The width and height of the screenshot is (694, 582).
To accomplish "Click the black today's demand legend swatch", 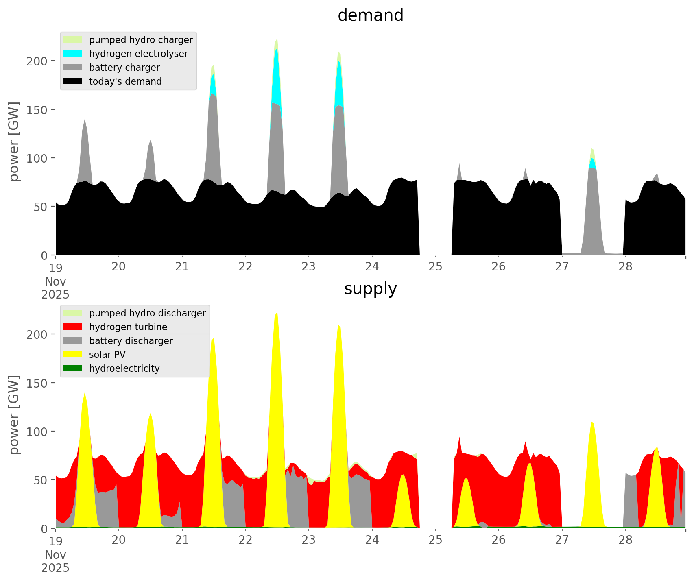I will click(x=73, y=81).
